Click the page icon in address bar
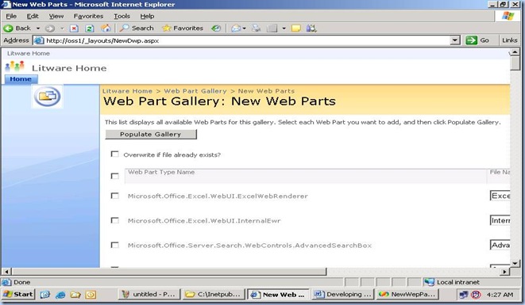The height and width of the screenshot is (305, 525). click(x=39, y=40)
